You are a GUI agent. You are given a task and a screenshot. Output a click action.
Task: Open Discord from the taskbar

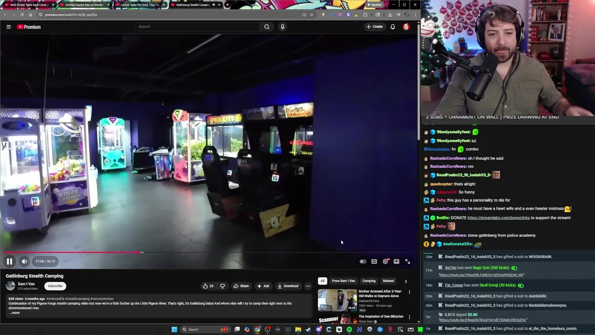coord(318,329)
